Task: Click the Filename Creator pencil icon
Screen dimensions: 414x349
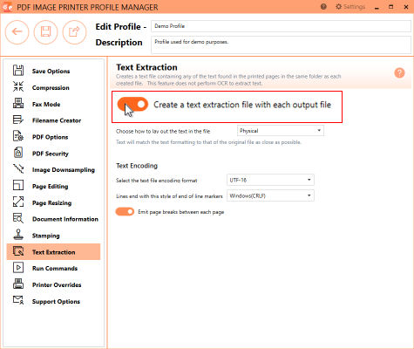Action: click(18, 120)
